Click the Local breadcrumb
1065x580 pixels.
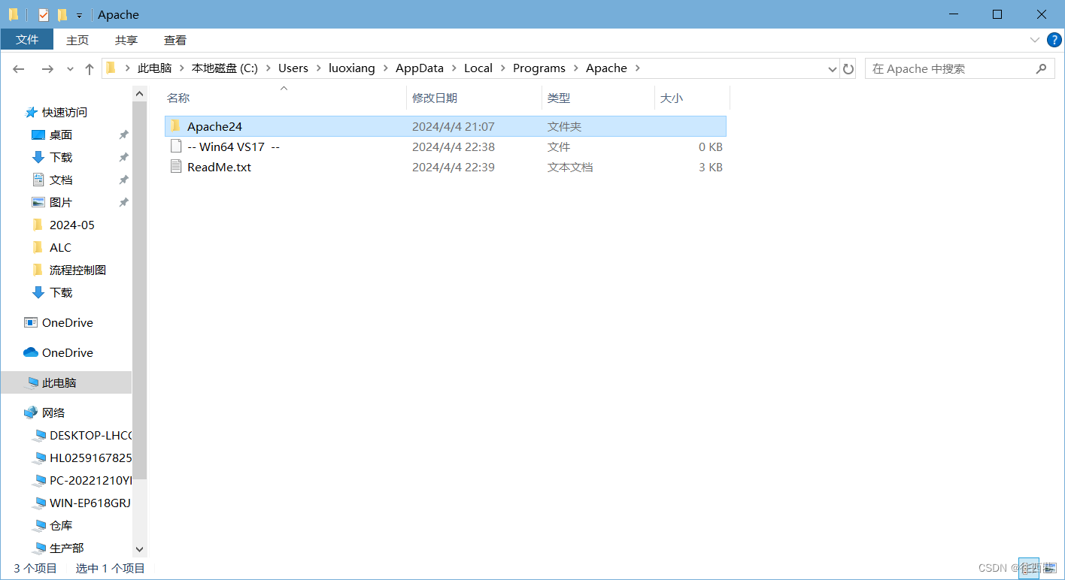tap(478, 68)
